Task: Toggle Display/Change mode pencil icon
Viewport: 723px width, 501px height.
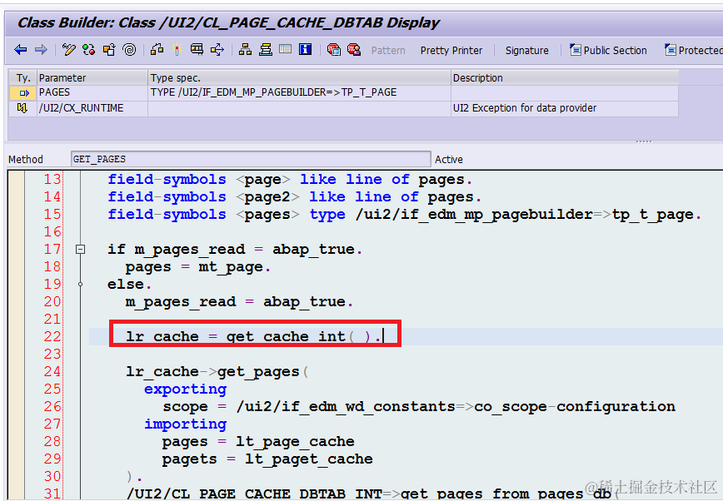Action: coord(68,50)
